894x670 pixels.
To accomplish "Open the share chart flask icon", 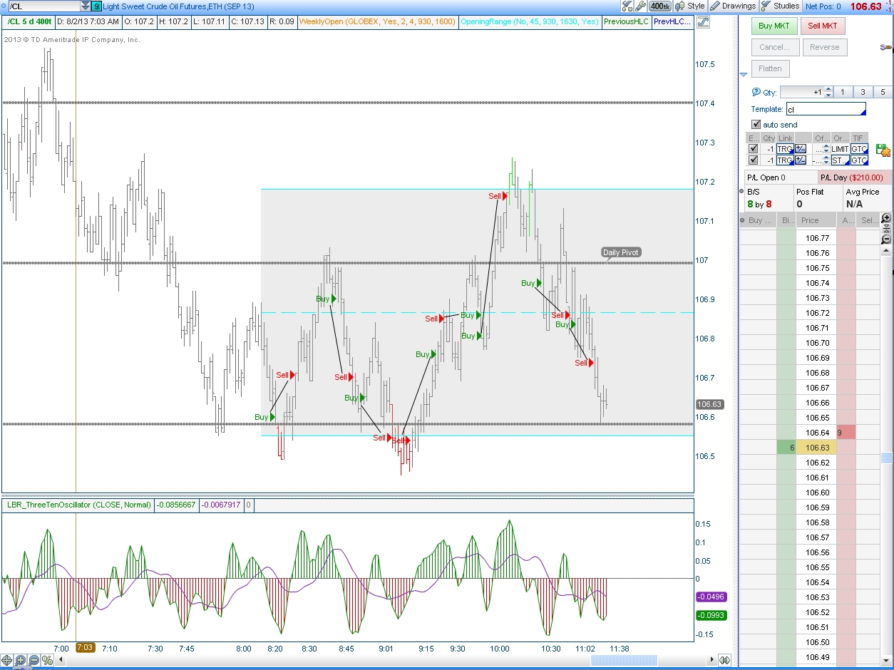I will pyautogui.click(x=627, y=6).
